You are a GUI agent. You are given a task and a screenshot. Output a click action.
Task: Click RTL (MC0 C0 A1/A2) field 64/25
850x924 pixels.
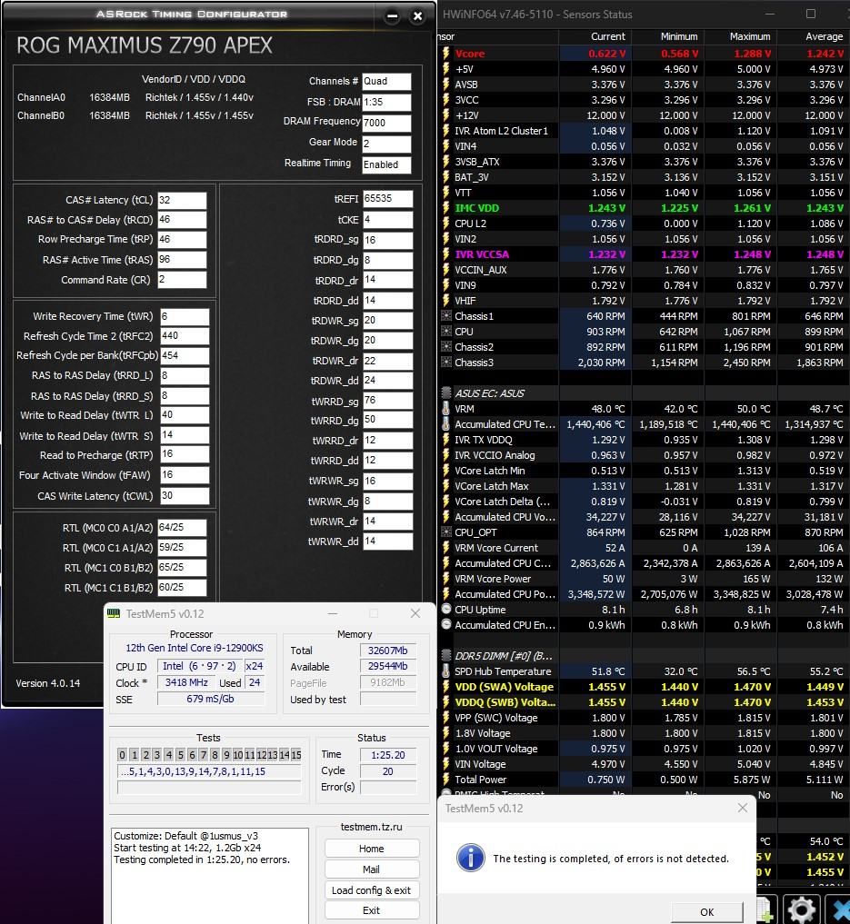[182, 527]
